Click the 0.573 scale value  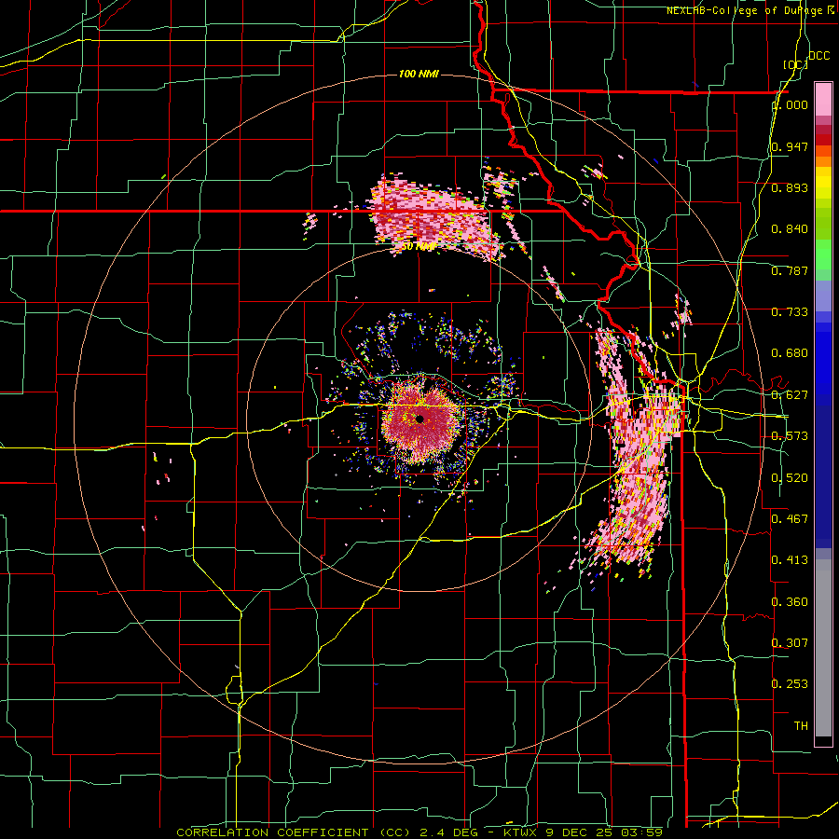790,436
